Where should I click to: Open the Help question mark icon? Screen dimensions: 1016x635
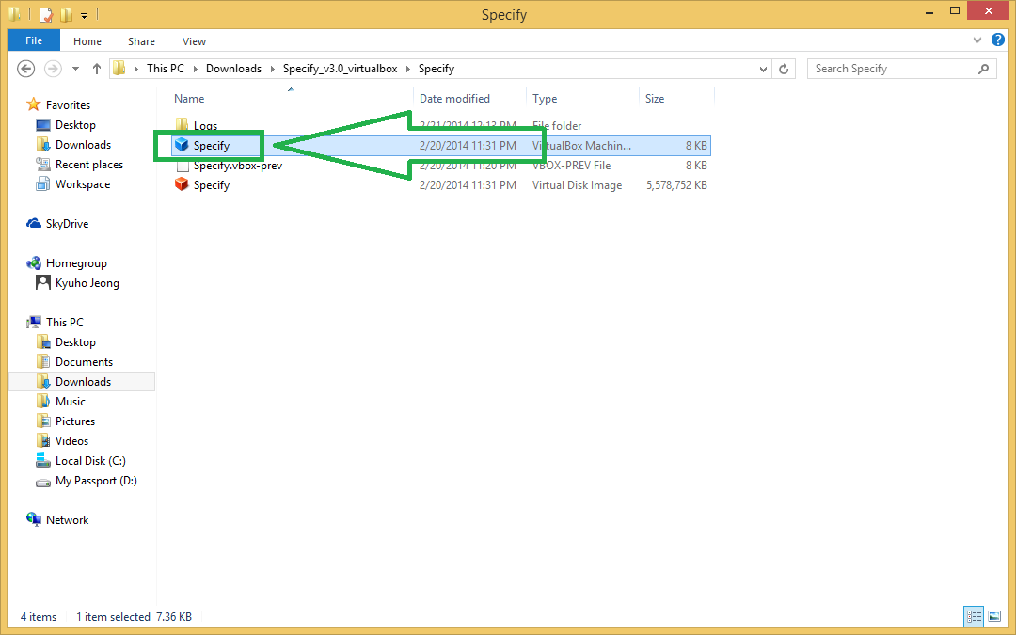pos(998,40)
